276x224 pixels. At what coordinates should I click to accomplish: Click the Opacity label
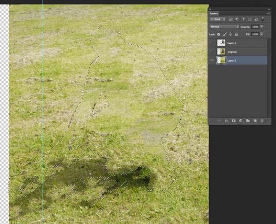point(245,27)
